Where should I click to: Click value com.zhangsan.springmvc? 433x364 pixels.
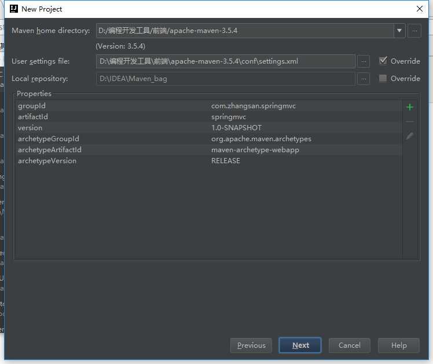[254, 106]
